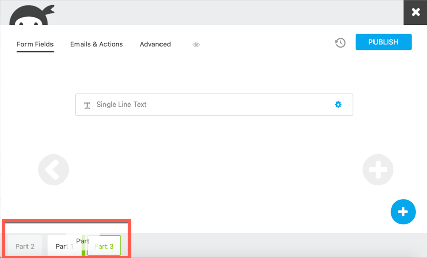Image resolution: width=427 pixels, height=258 pixels.
Task: Click the text type icon on field
Action: point(87,105)
